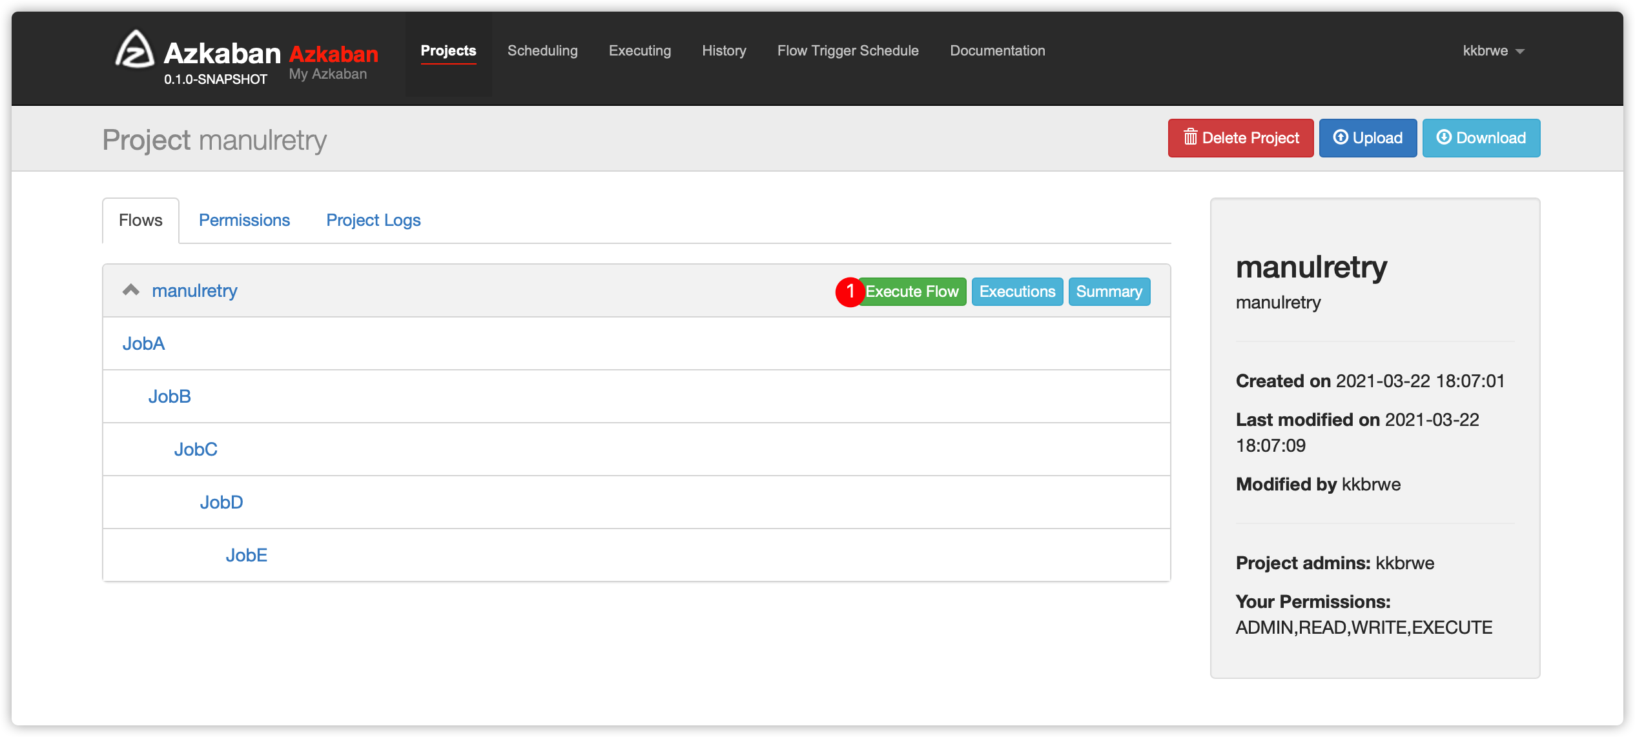Open the flow Summary button

[1109, 292]
